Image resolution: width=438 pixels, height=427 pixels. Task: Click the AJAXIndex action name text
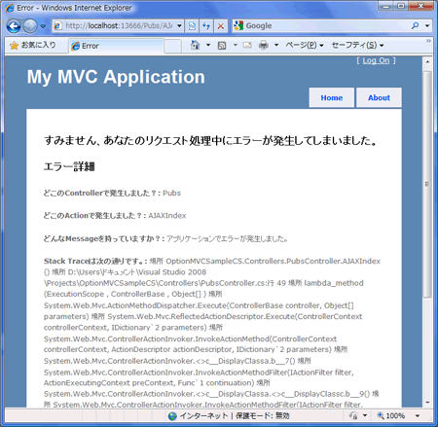click(x=167, y=216)
